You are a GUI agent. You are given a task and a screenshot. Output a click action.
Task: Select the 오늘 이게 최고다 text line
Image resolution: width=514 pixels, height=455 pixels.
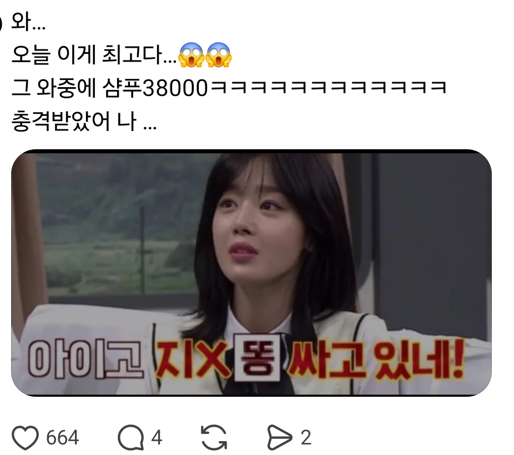pos(94,55)
